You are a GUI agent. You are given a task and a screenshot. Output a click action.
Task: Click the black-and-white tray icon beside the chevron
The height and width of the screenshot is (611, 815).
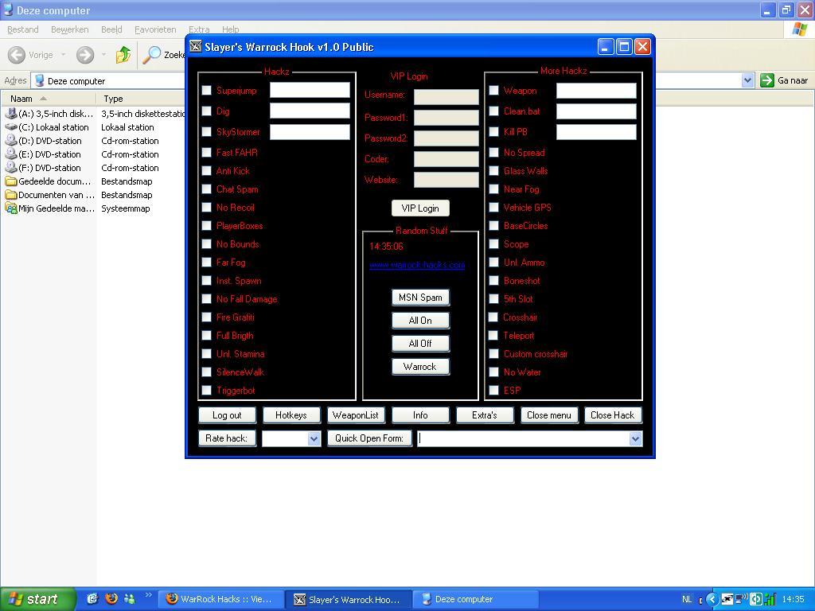click(727, 599)
